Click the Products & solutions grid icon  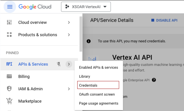[x=9, y=34]
